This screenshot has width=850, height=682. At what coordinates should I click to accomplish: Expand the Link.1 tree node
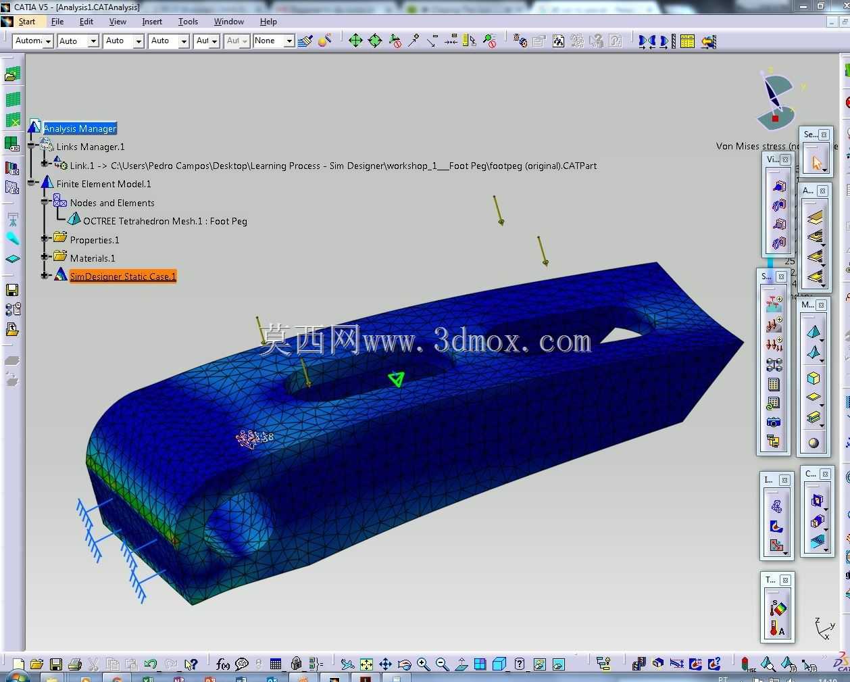[x=45, y=164]
